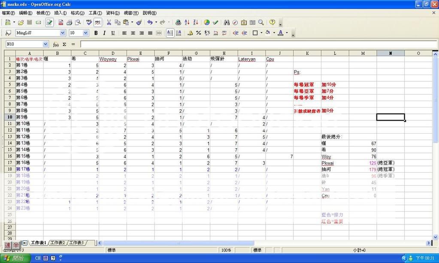The image size is (439, 263).
Task: Open the MingLiU font name dropdown
Action: [x=63, y=33]
